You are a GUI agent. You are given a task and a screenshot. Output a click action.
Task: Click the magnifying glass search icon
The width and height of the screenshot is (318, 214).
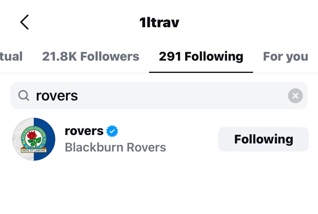pyautogui.click(x=24, y=95)
